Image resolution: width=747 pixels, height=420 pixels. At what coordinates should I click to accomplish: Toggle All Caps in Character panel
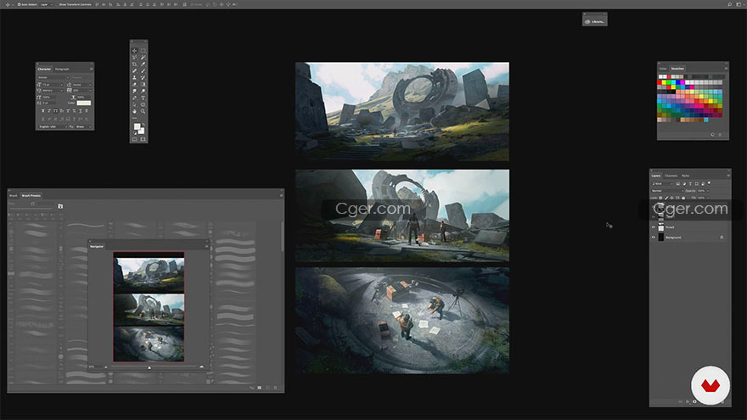pyautogui.click(x=55, y=111)
